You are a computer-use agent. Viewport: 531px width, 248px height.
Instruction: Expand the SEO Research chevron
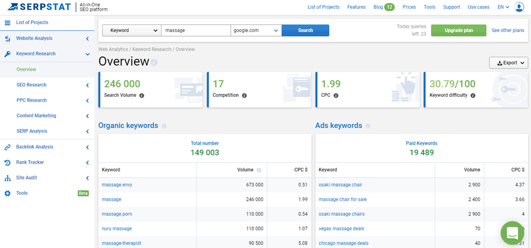(87, 85)
